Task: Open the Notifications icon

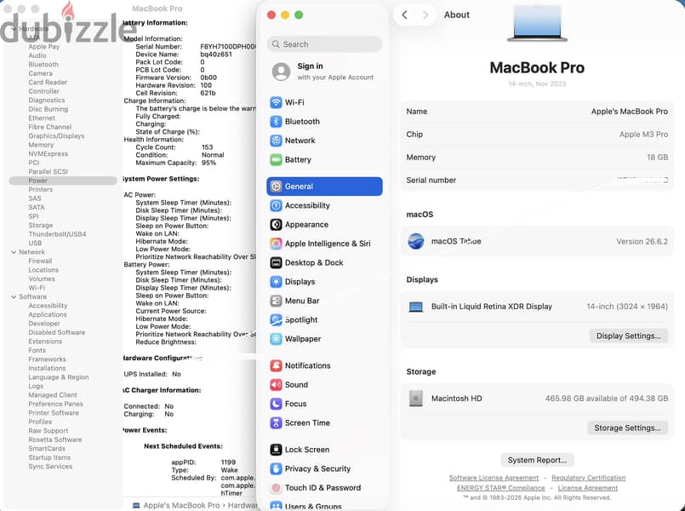Action: click(276, 365)
